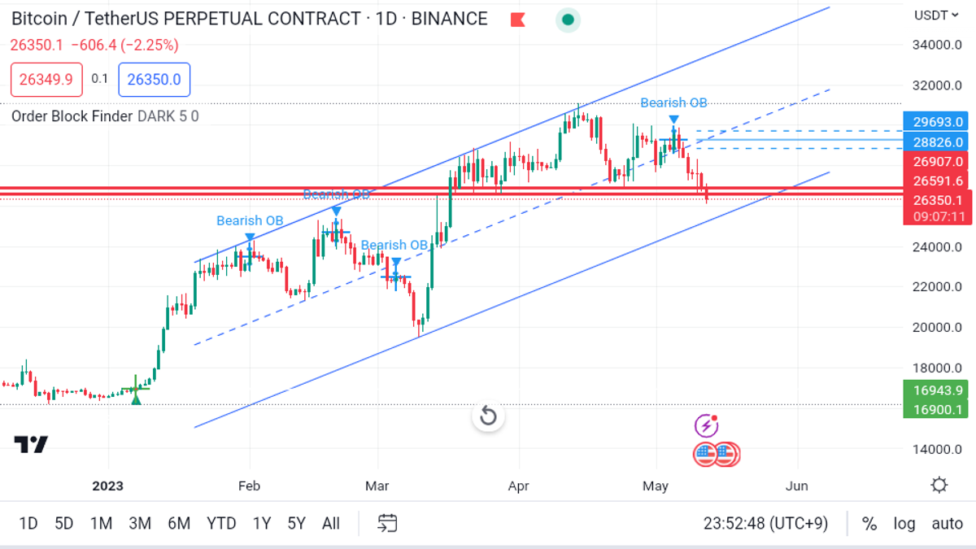Viewport: 976px width, 549px height.
Task: Open the go-to-date calendar icon
Action: [388, 523]
